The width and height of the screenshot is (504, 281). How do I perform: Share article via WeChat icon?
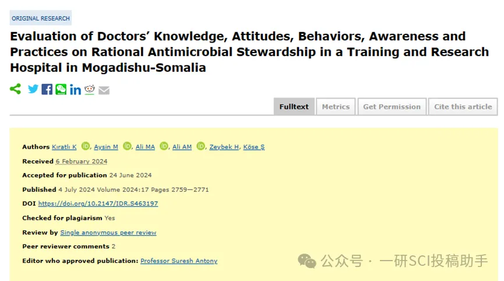click(x=61, y=89)
